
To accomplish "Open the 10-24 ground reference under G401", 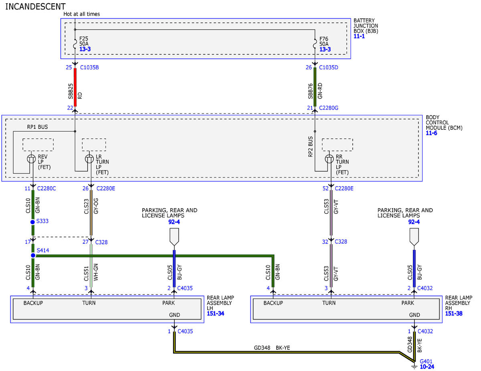I will pyautogui.click(x=427, y=366).
